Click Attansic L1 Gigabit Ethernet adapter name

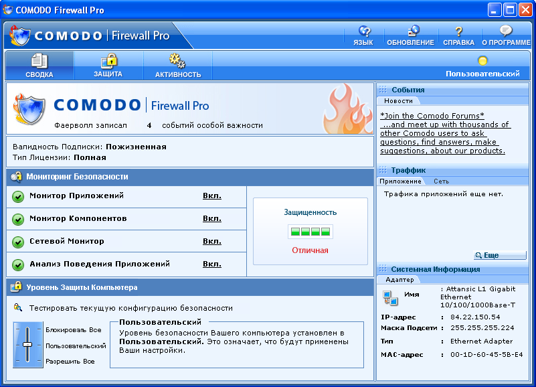pos(478,297)
